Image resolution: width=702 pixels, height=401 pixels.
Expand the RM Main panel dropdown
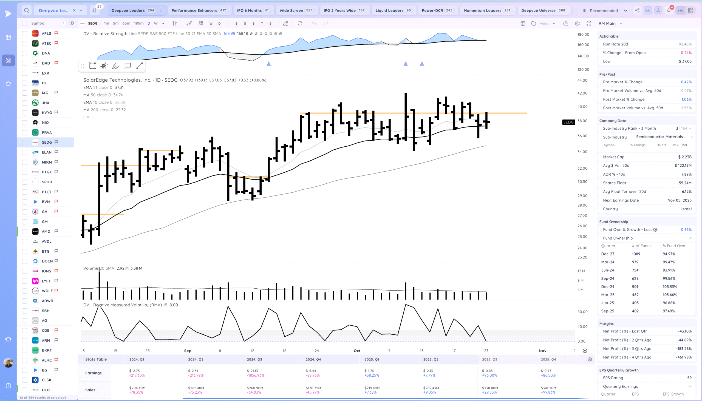tap(621, 23)
